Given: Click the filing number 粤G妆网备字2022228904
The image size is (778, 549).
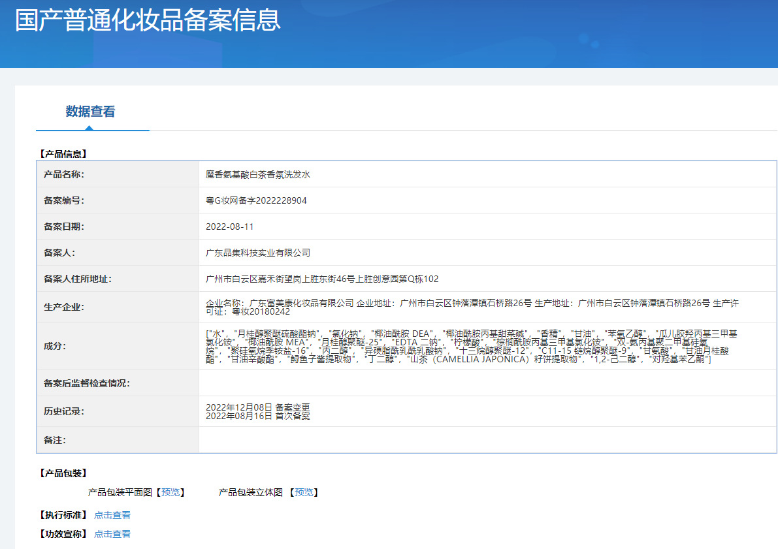Looking at the screenshot, I should [x=256, y=200].
